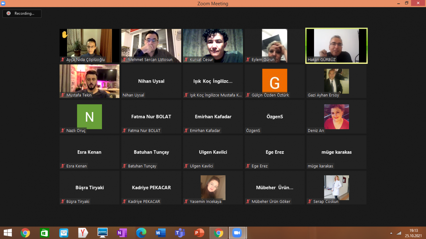The width and height of the screenshot is (426, 239).
Task: Select the active speaker Hakan GÜRBÜZ tile
Action: point(336,46)
